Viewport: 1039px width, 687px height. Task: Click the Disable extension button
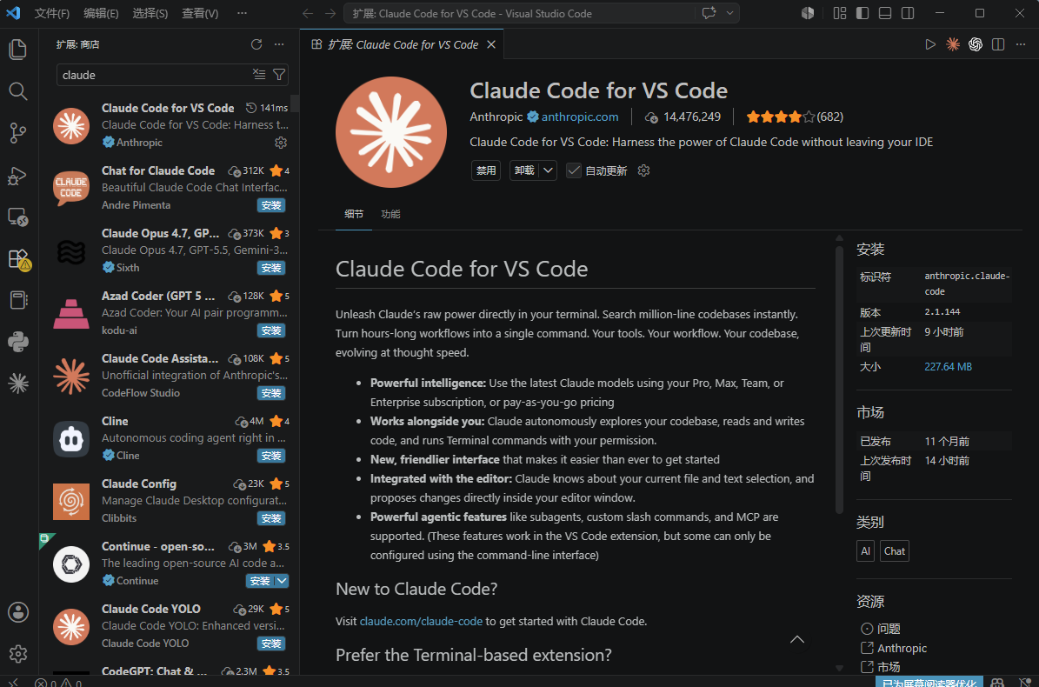pos(486,171)
